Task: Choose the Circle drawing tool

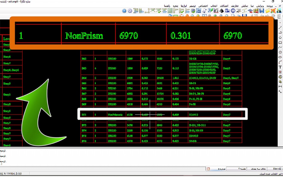Action: 280,52
